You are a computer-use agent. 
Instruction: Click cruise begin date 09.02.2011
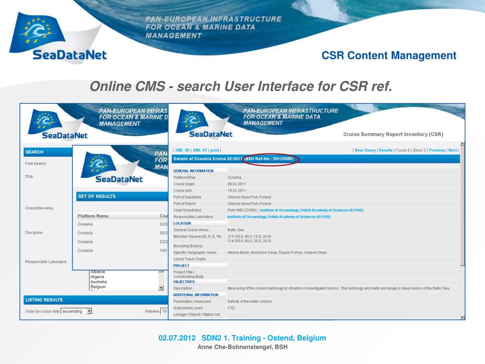coord(237,184)
